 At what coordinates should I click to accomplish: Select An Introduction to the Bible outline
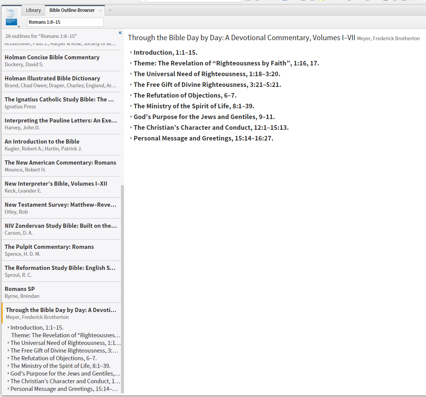pyautogui.click(x=61, y=145)
